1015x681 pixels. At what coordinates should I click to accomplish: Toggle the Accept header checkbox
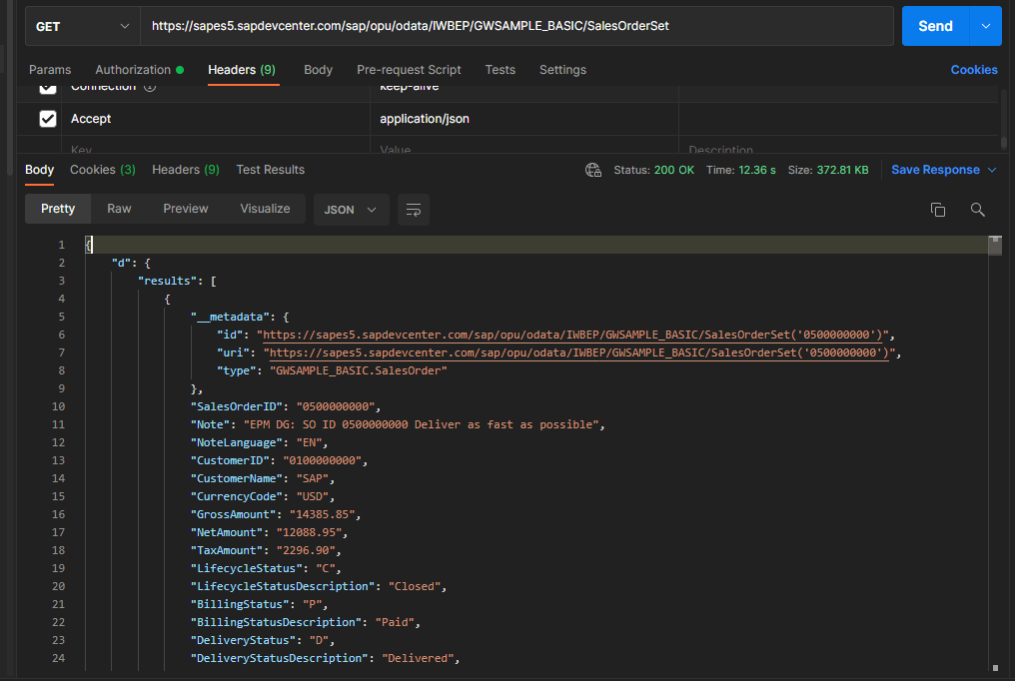coord(48,119)
